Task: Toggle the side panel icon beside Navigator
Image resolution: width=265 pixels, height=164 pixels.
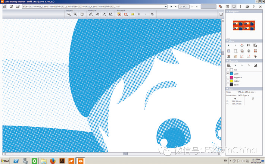Action: (x=221, y=14)
